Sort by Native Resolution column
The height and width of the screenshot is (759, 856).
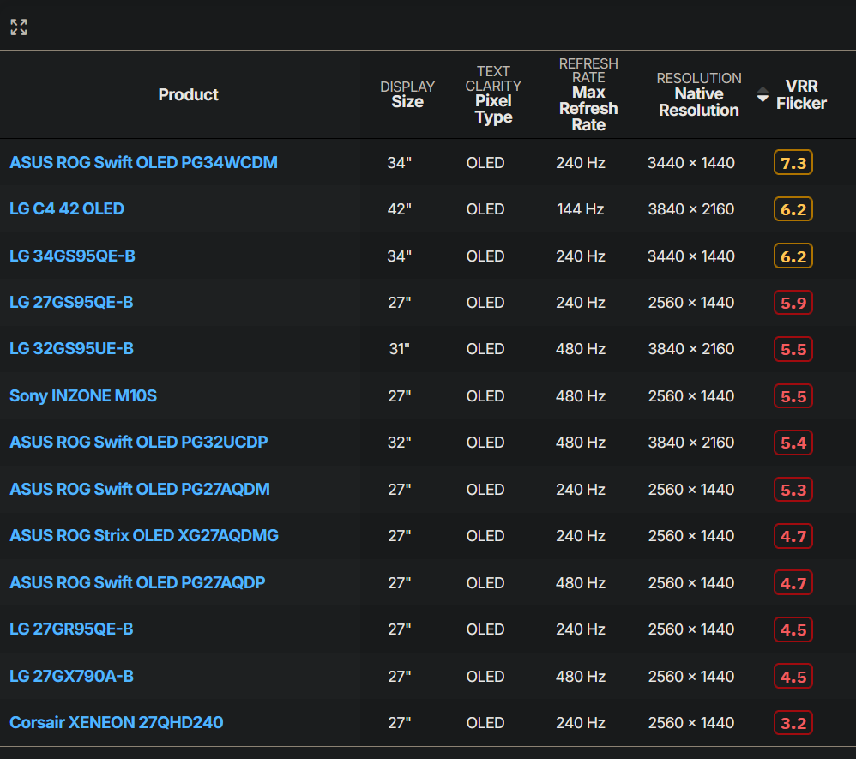pos(699,94)
